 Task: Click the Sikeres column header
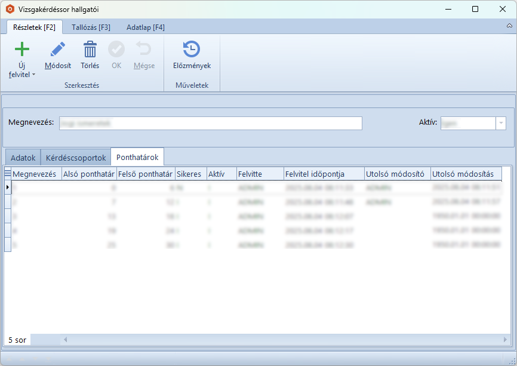(x=189, y=174)
